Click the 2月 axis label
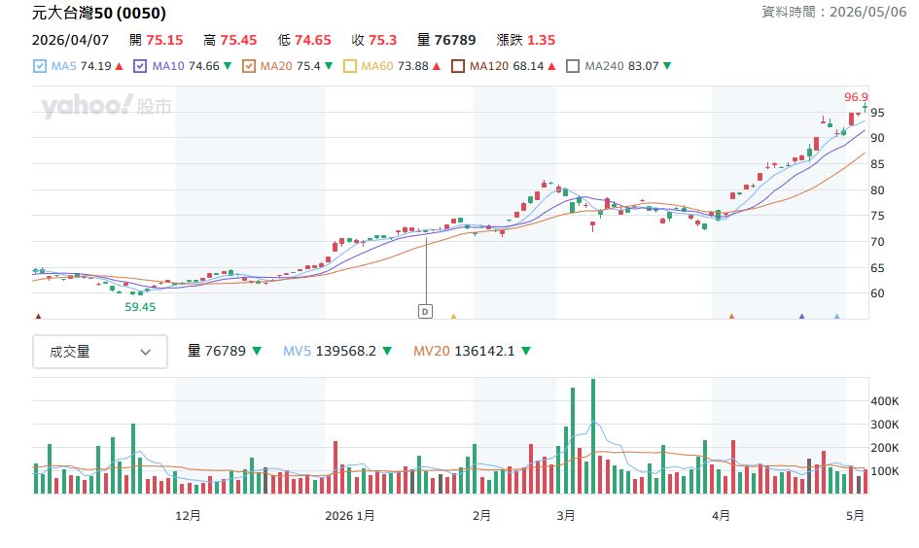This screenshot has height=548, width=919. 481,516
